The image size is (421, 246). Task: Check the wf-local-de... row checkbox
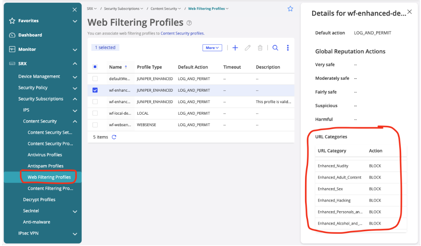(95, 113)
